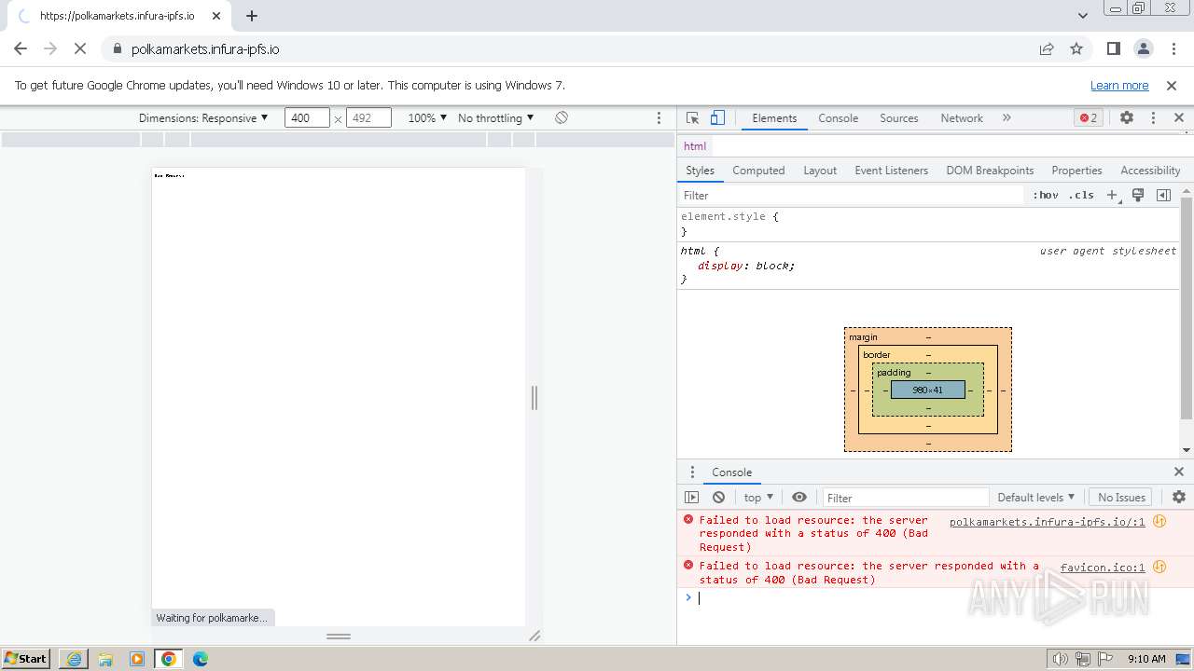Open the 100% zoom dropdown
Viewport: 1194px width, 671px height.
click(x=427, y=118)
